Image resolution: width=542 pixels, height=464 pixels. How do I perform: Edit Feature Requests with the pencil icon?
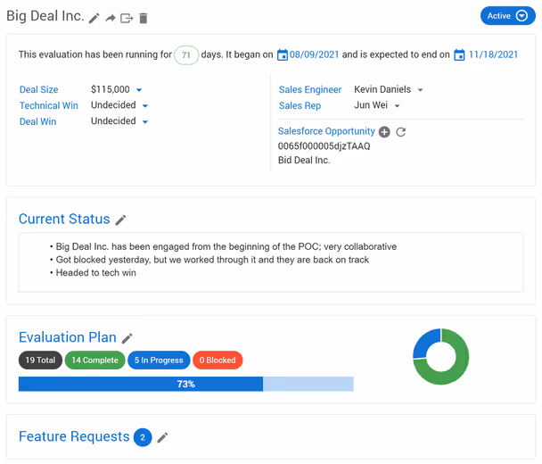(162, 438)
